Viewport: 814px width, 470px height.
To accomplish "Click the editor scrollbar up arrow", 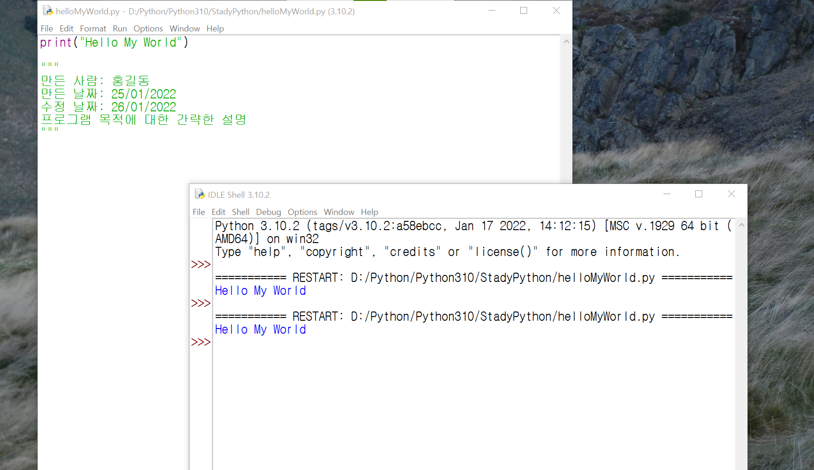I will (566, 42).
